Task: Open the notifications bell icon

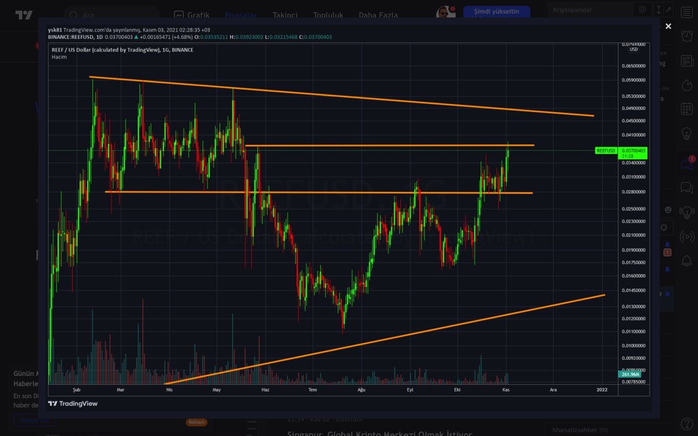Action: 686,260
